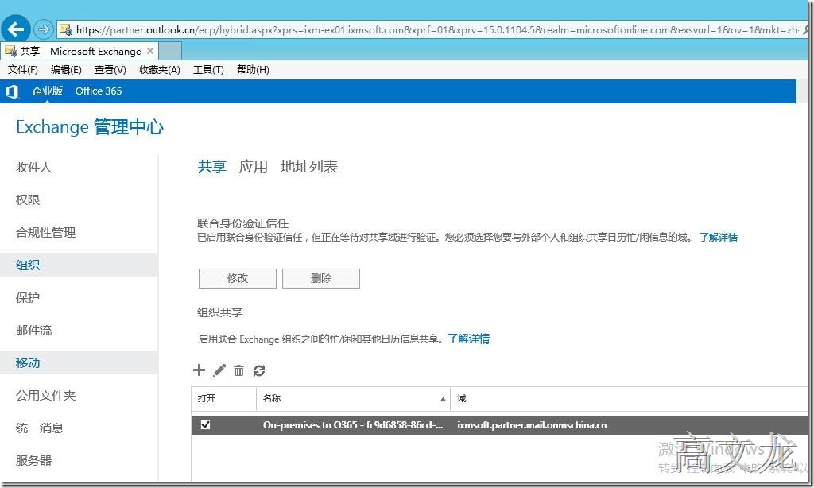Viewport: 814px width, 488px height.
Task: Open 公用文件夹 in left navigation
Action: point(45,396)
